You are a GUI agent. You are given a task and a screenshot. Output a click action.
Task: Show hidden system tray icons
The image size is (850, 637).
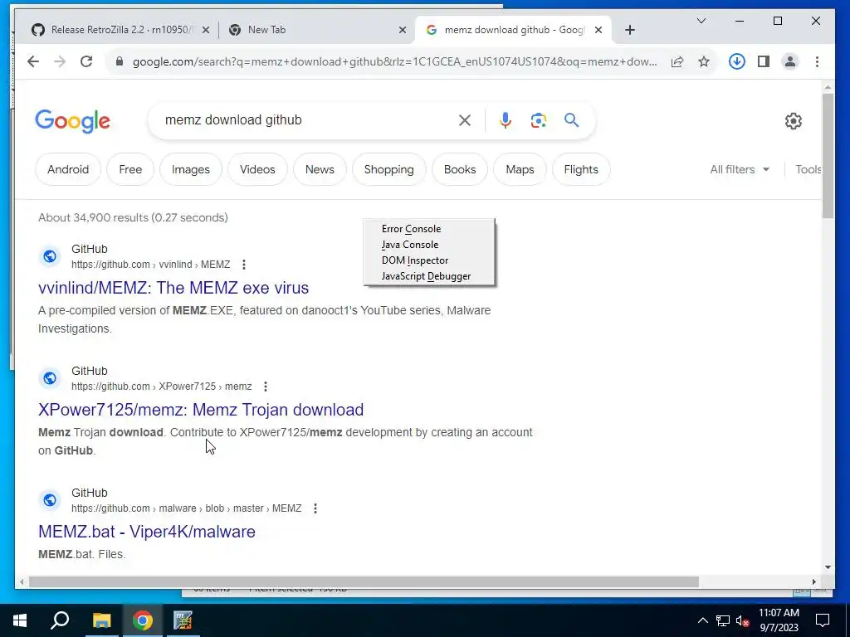tap(702, 620)
